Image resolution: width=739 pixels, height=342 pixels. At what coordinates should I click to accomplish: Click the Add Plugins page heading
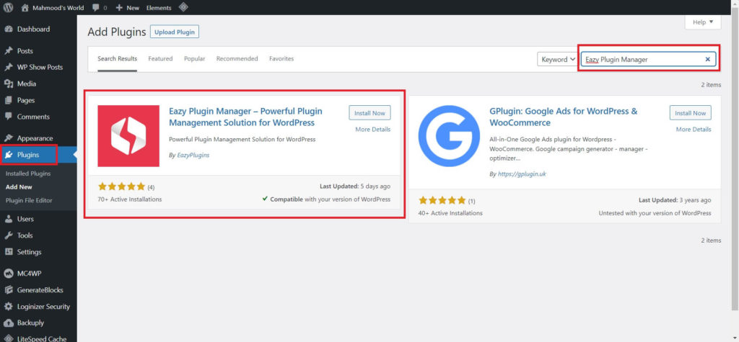[117, 32]
